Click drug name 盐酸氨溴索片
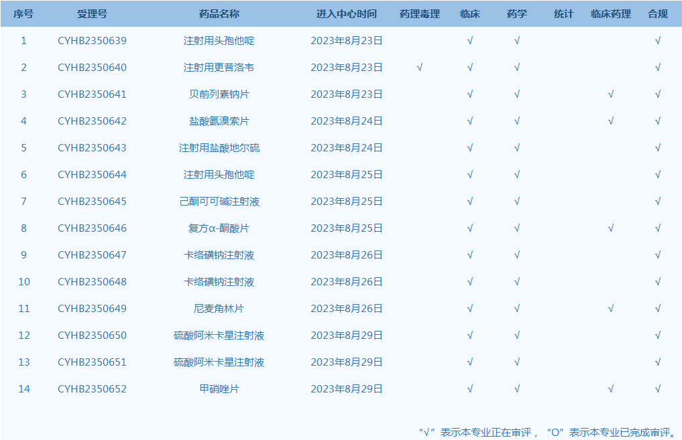This screenshot has width=682, height=440. coord(219,121)
